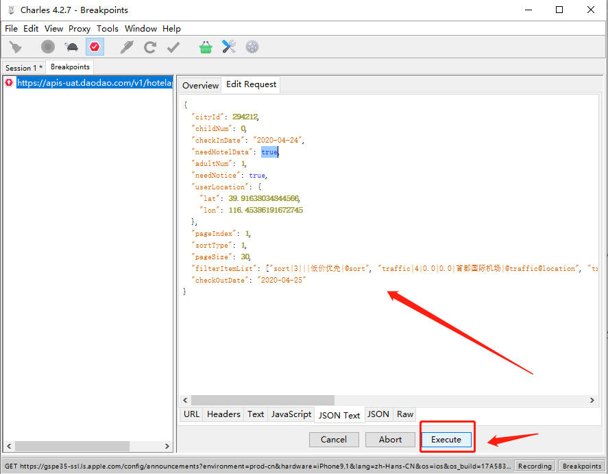Click right arrow of request list scrollbar

tap(167, 446)
